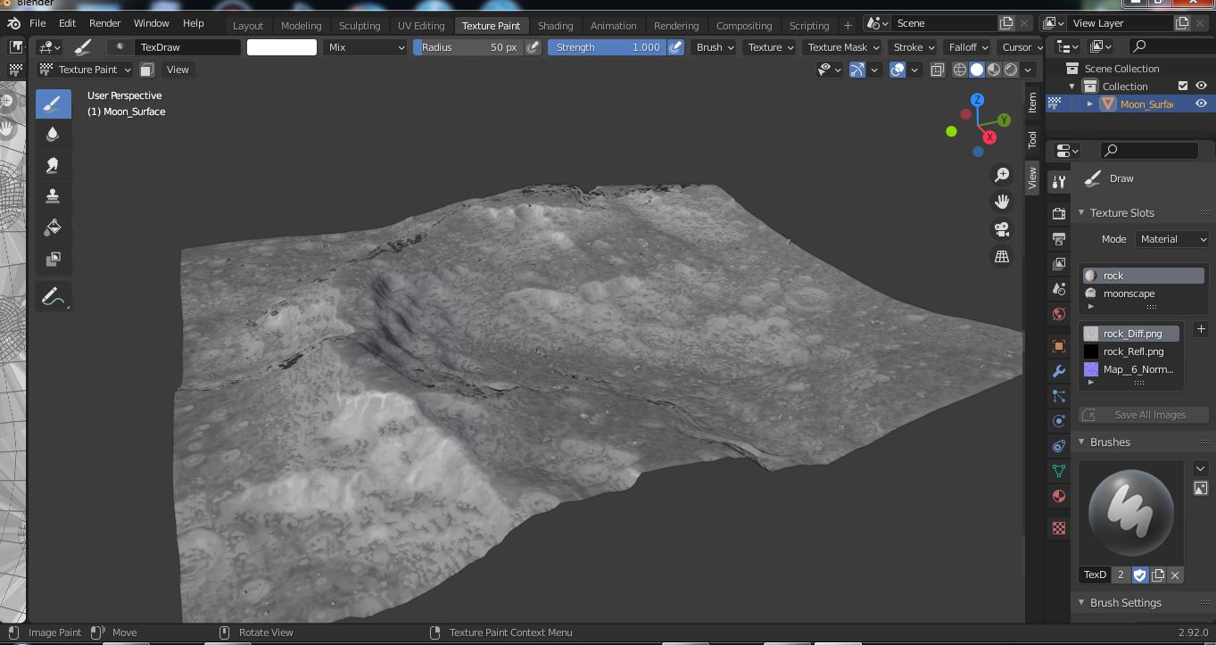Screen dimensions: 1216x645
Task: Open the viewport View menu
Action: coord(178,70)
